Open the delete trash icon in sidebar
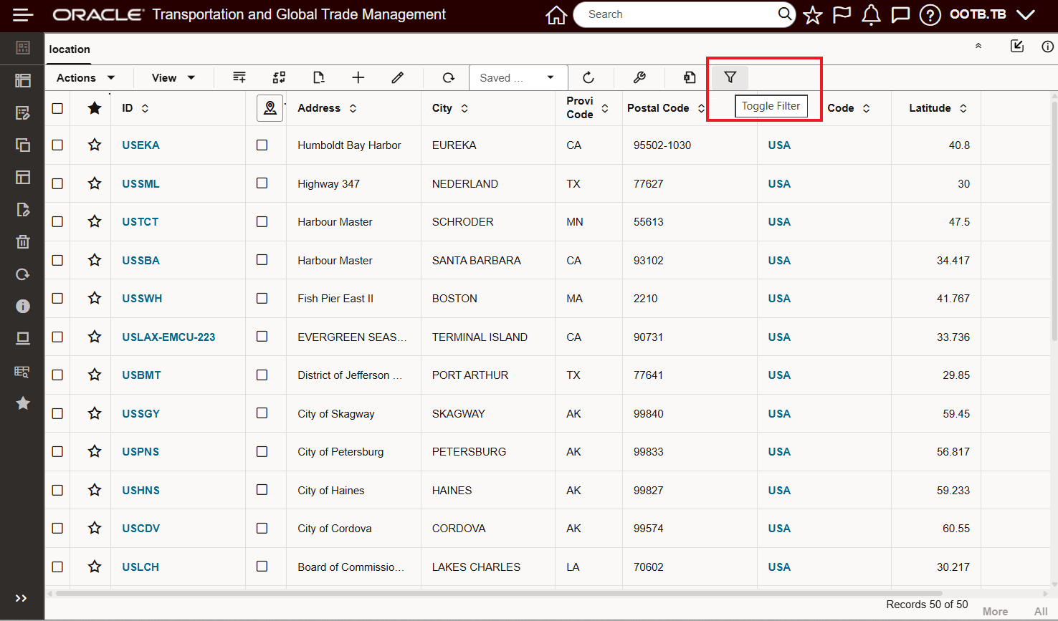This screenshot has height=621, width=1058. point(22,241)
